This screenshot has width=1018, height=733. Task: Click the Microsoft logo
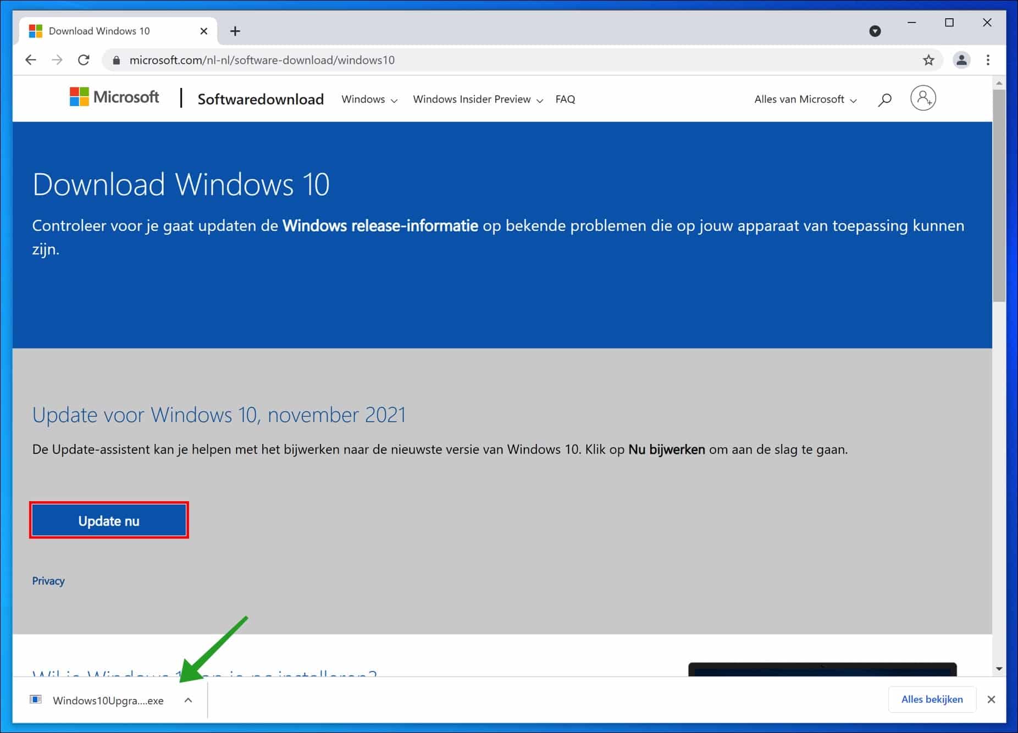click(x=114, y=97)
